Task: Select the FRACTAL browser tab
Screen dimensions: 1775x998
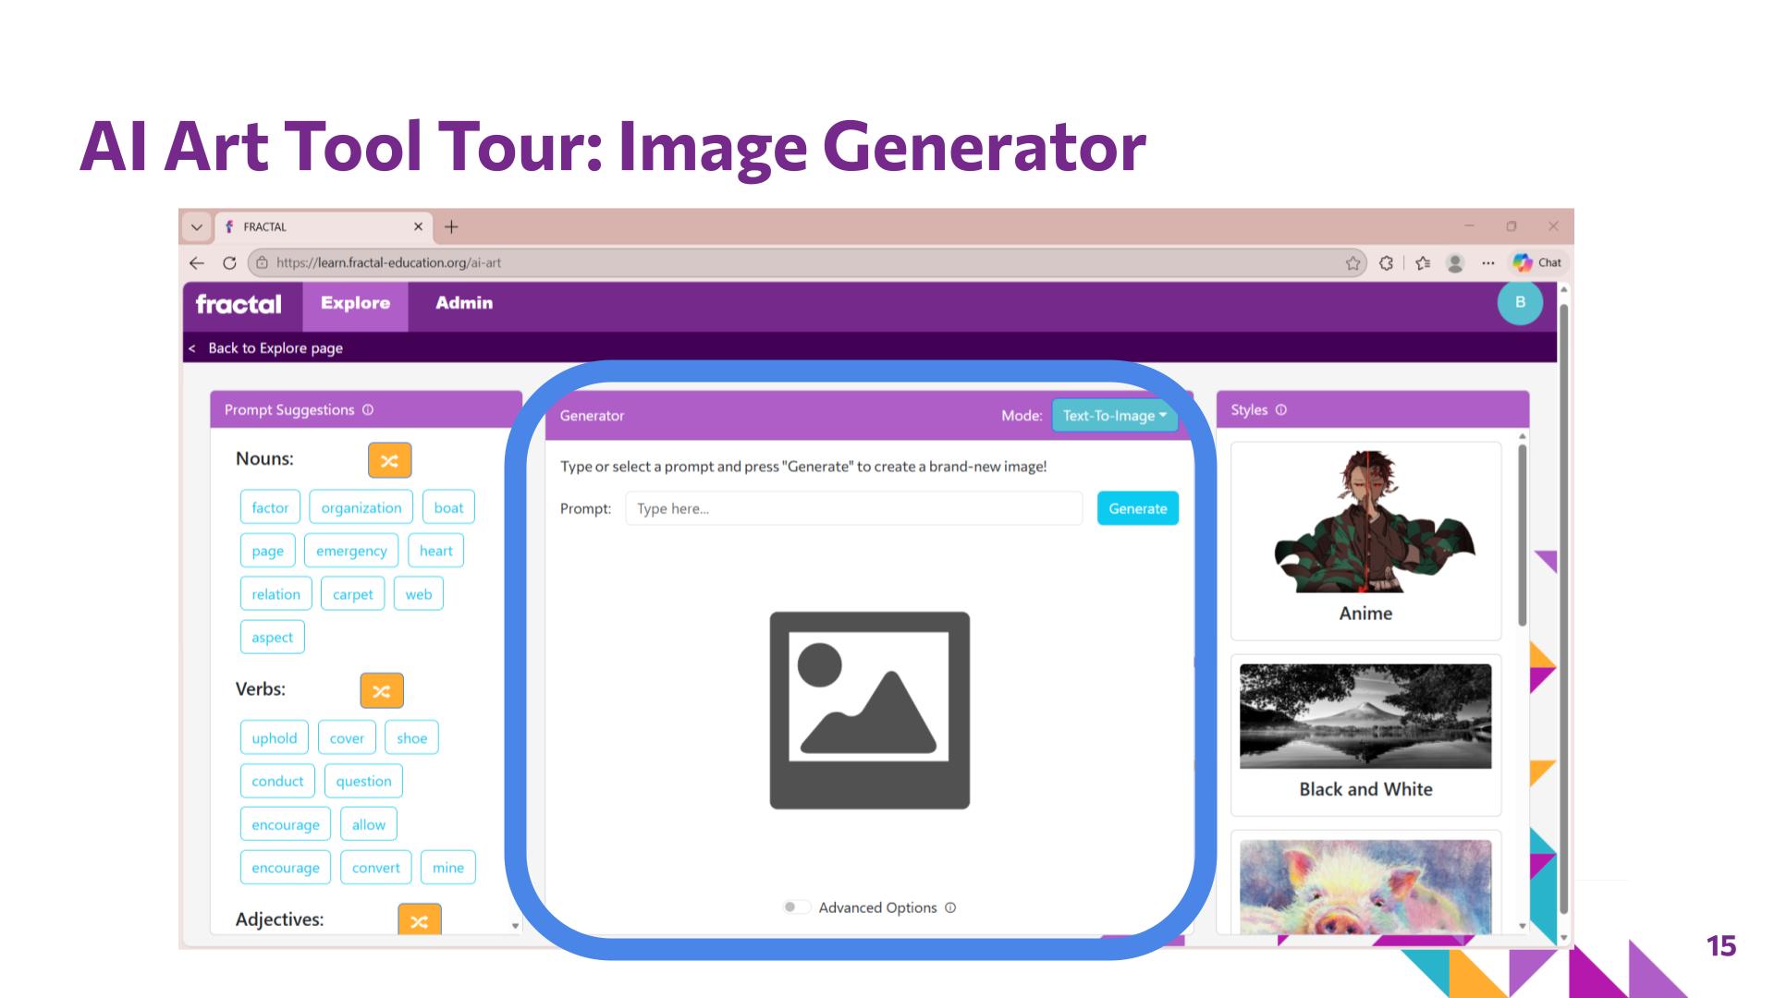Action: click(x=325, y=226)
